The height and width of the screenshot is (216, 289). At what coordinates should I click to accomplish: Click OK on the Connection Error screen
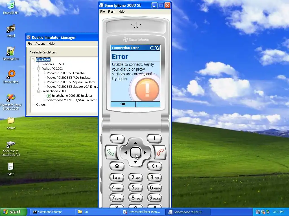click(x=123, y=104)
